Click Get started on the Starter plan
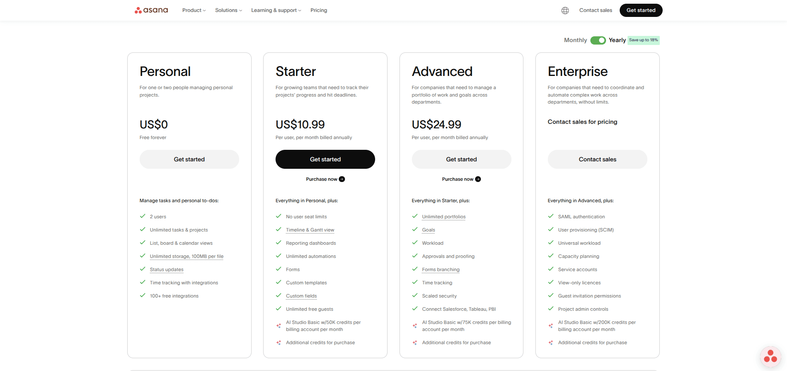The width and height of the screenshot is (787, 371). point(325,159)
